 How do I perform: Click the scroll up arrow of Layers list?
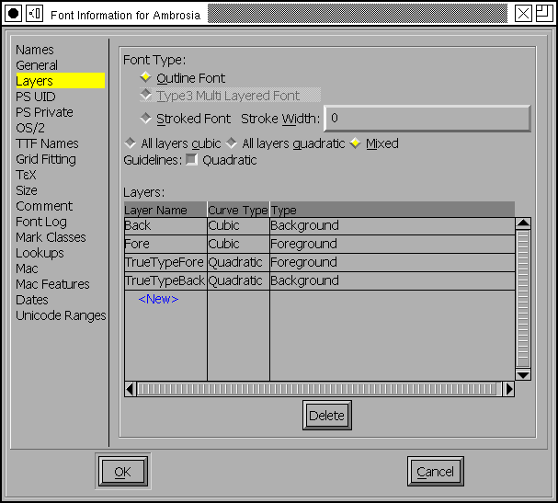click(x=523, y=223)
